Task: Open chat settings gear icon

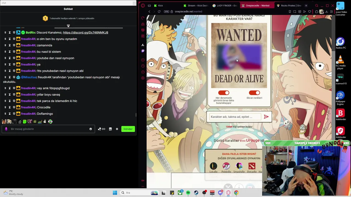Action: tap(117, 129)
